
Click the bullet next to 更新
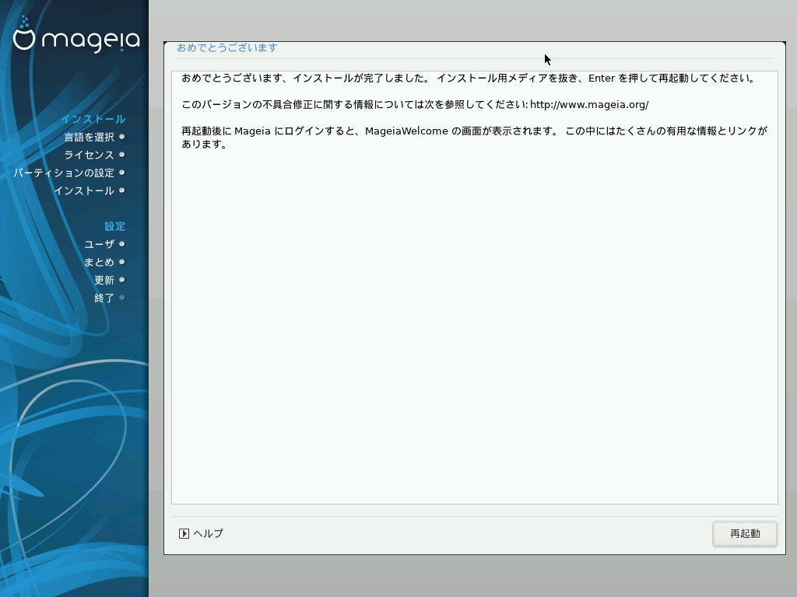coord(122,280)
